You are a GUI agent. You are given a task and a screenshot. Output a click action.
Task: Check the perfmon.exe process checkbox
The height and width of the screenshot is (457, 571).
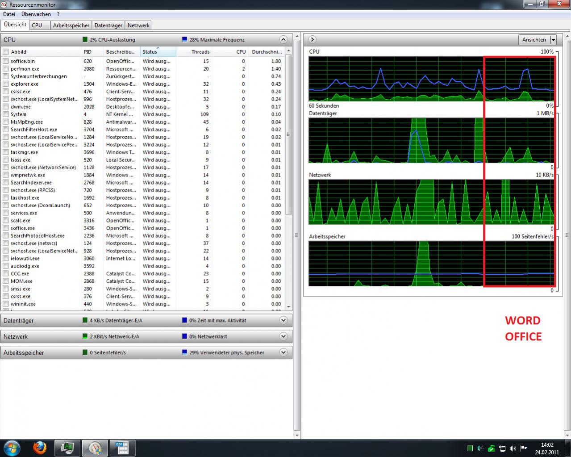(6, 69)
